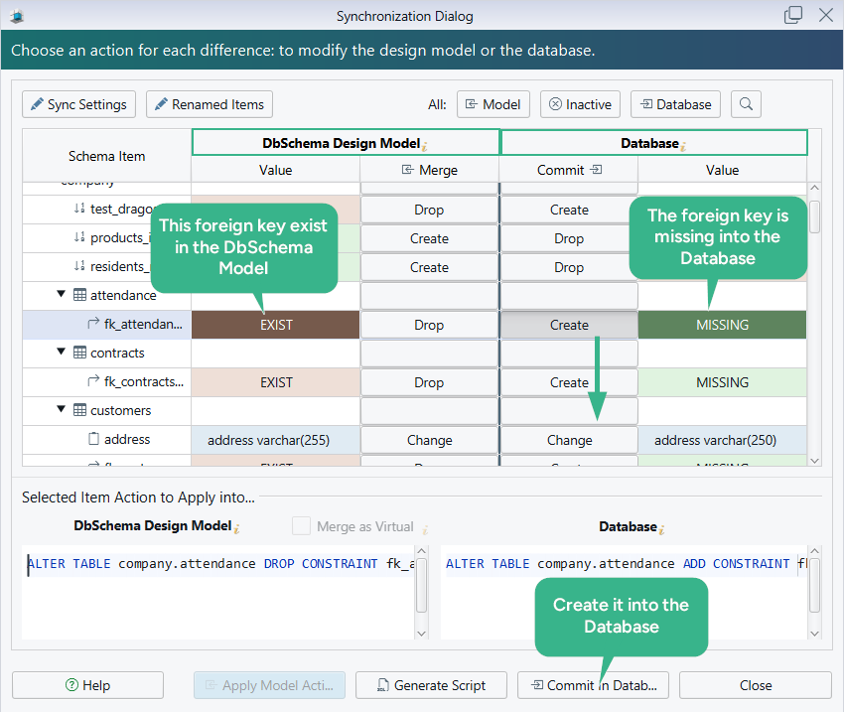Click dark green MISSING cell in fk_attendan row
This screenshot has width=844, height=712.
tap(722, 325)
